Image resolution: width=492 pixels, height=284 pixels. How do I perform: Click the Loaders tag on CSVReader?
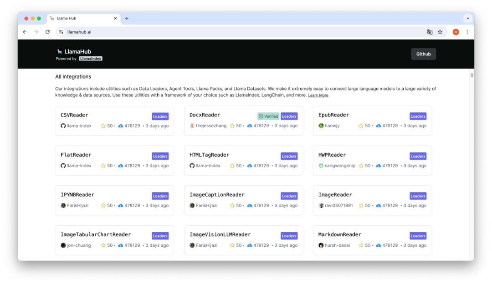(160, 116)
